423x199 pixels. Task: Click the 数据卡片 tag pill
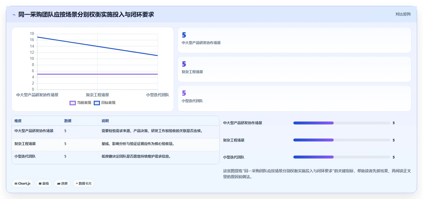click(84, 183)
